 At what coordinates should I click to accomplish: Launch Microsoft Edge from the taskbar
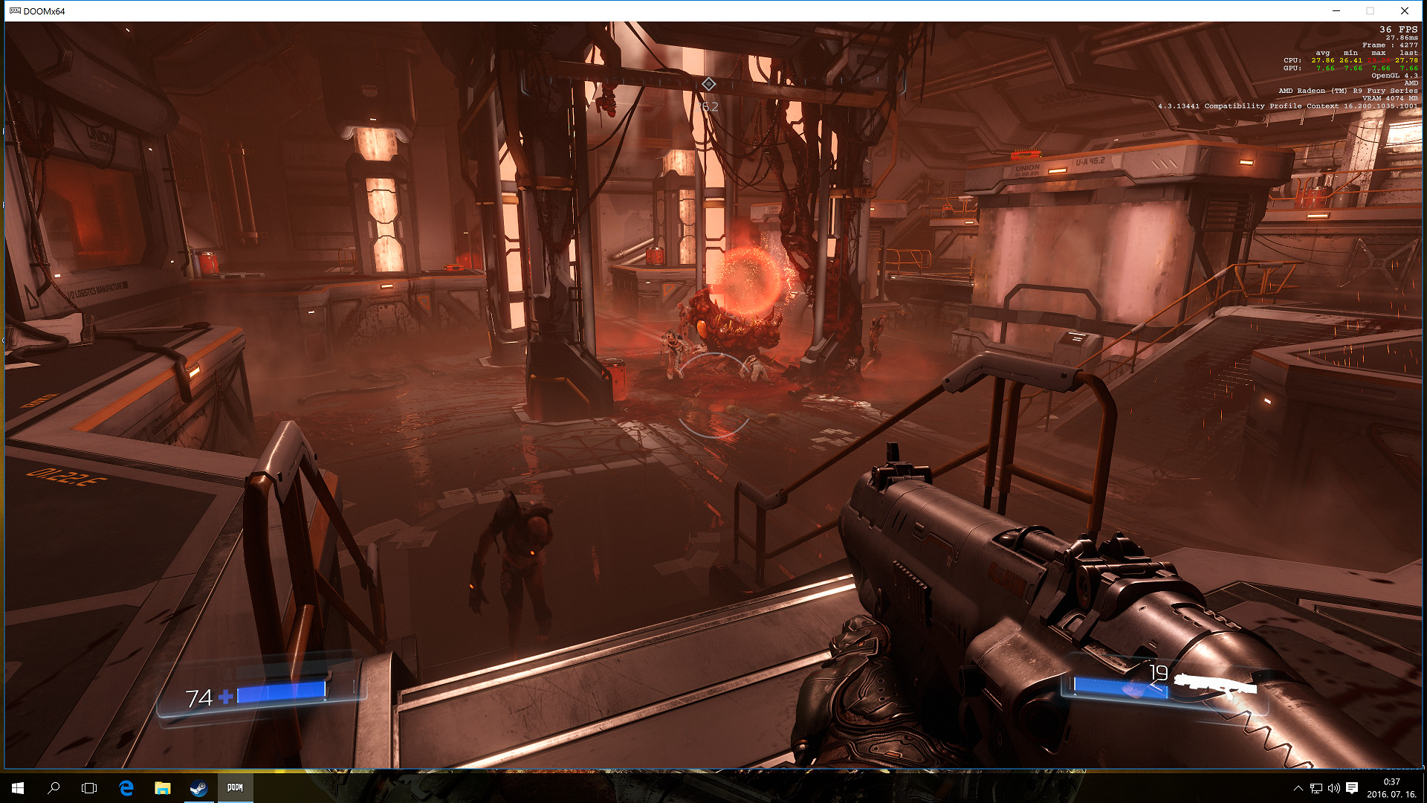(126, 788)
